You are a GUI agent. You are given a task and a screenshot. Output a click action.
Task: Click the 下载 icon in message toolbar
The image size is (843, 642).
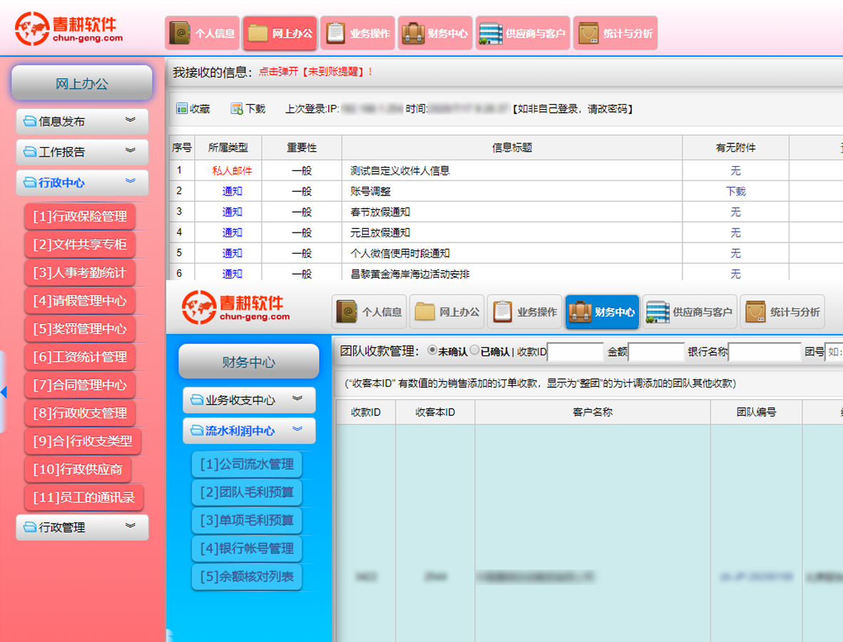coord(237,108)
